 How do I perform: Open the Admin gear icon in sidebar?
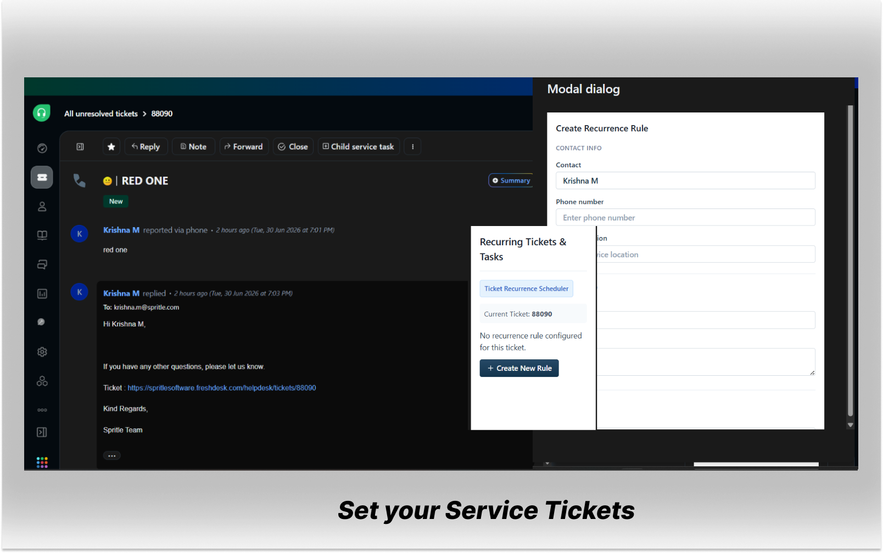coord(42,352)
